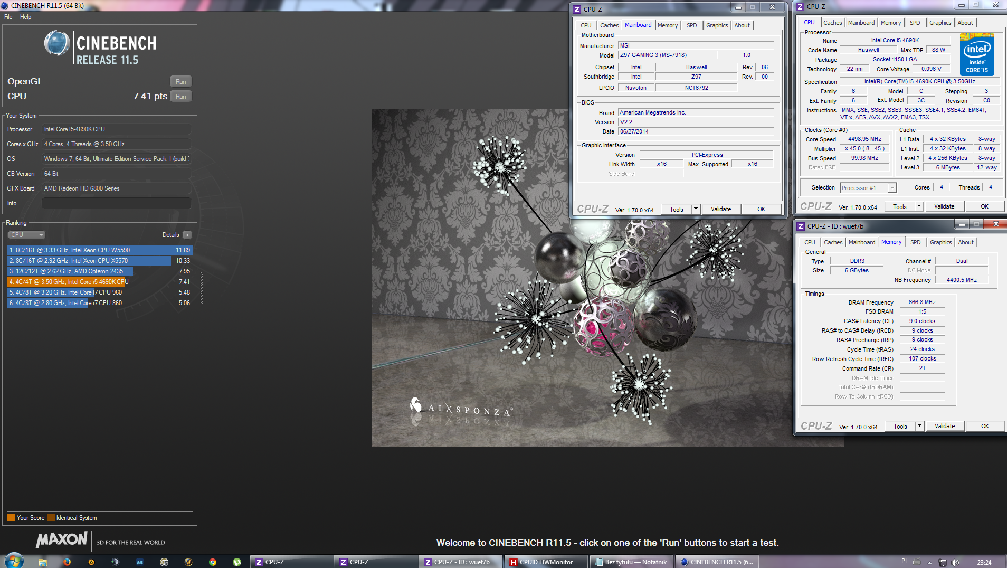Show hidden tray icons arrow
The image size is (1007, 568).
[929, 562]
